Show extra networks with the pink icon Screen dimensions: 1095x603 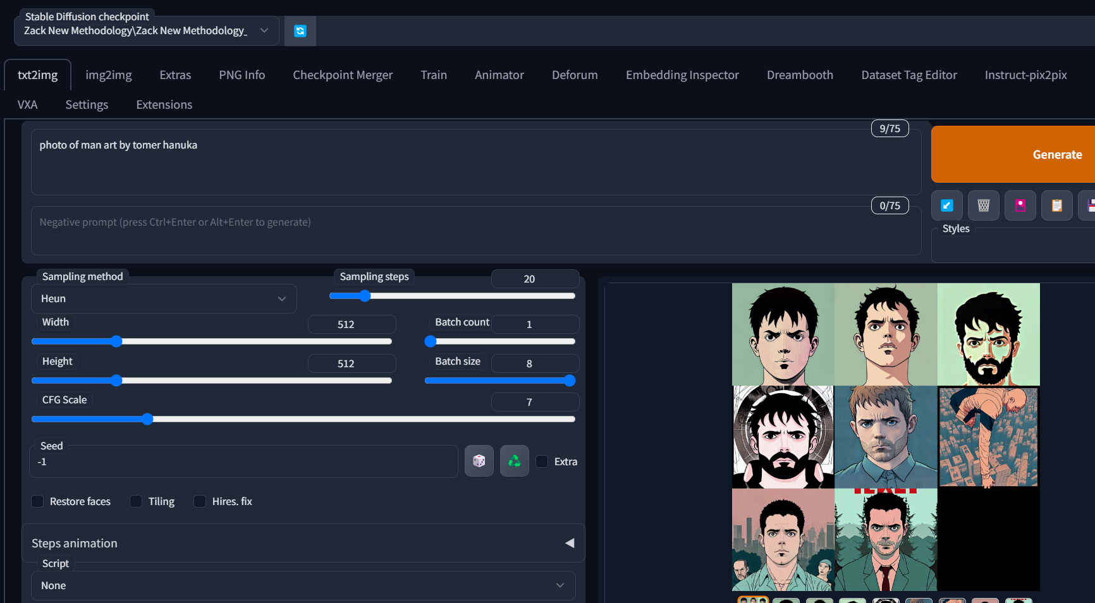1020,205
